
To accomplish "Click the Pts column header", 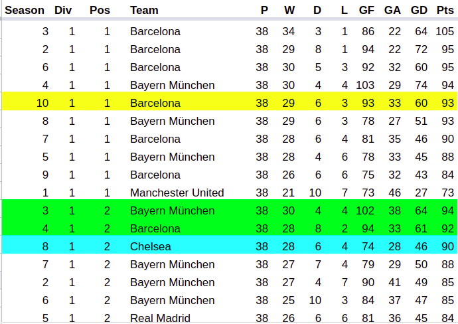I will click(x=445, y=10).
